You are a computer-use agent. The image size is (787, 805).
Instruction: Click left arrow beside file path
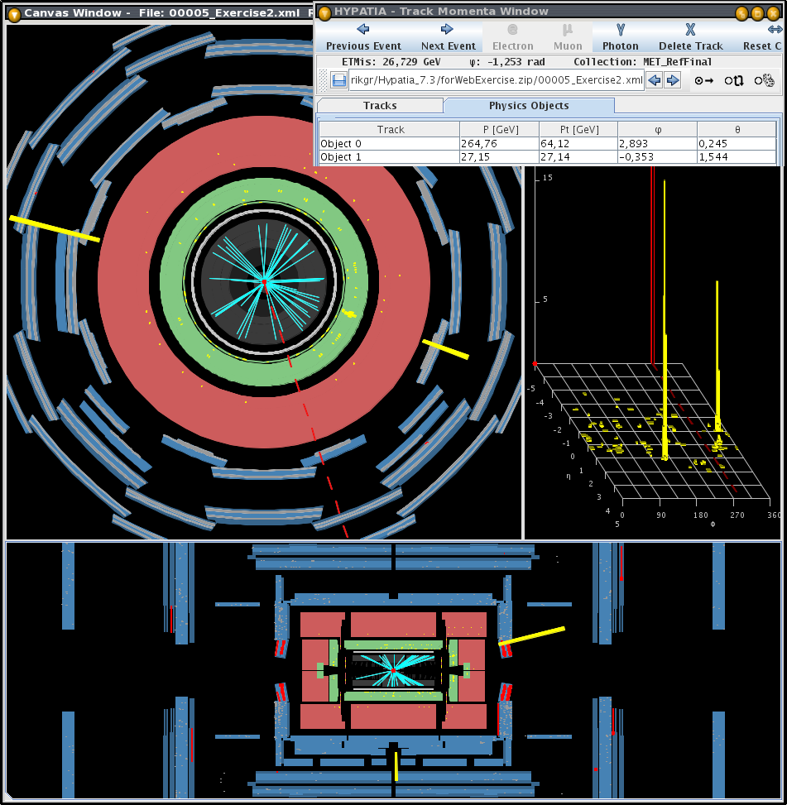[x=654, y=80]
